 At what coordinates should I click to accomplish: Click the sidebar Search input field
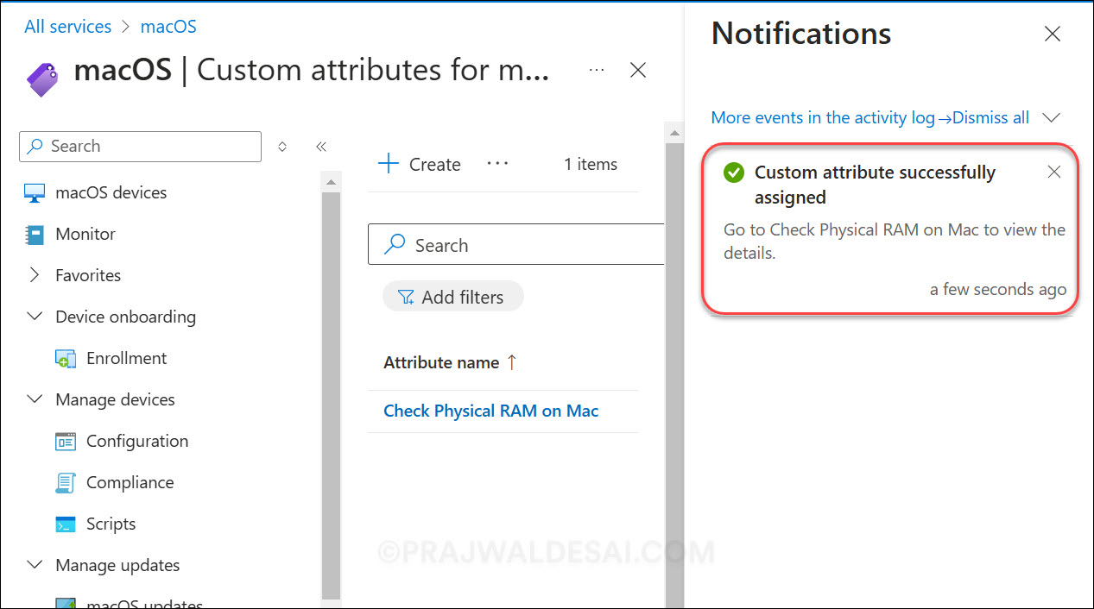pyautogui.click(x=140, y=147)
